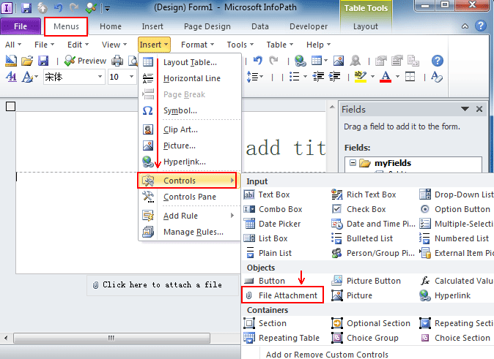Insert a Text Box control

[x=268, y=194]
